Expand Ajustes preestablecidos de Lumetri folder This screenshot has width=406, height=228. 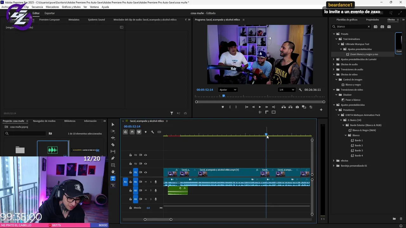pyautogui.click(x=334, y=59)
